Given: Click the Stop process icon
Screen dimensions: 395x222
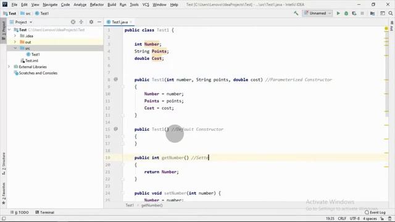Looking at the screenshot, I should point(362,14).
